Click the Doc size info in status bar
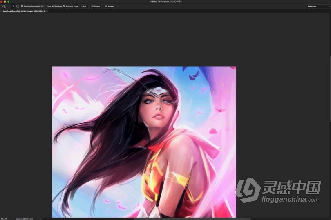This screenshot has width=331, height=220. click(24, 219)
